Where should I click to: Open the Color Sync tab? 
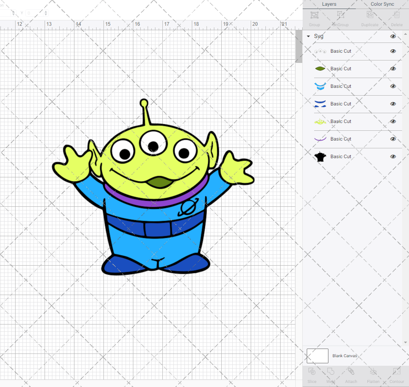point(382,4)
